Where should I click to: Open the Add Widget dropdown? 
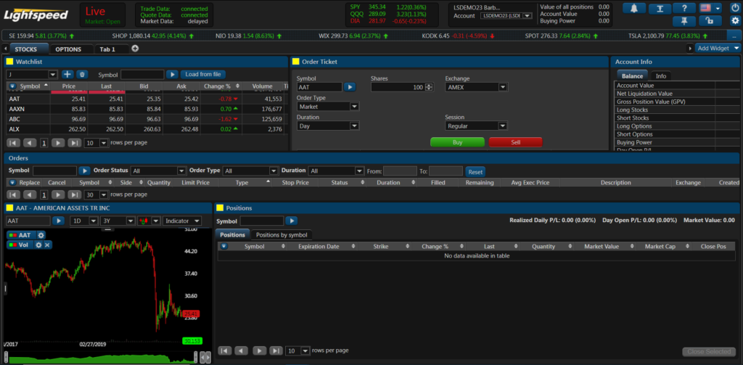click(718, 49)
